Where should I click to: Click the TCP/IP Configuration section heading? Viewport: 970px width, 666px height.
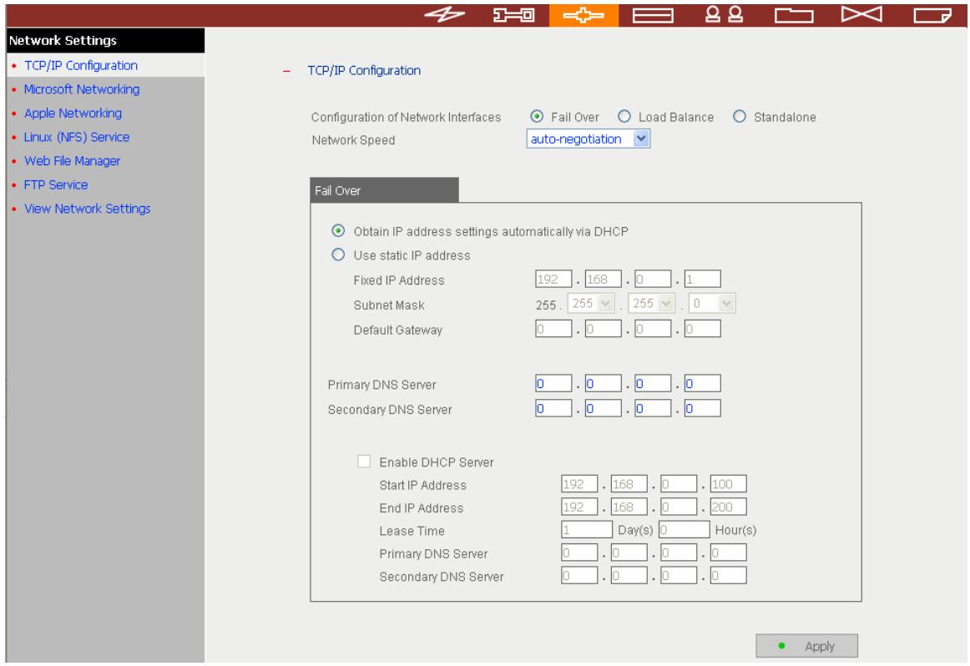pos(364,70)
